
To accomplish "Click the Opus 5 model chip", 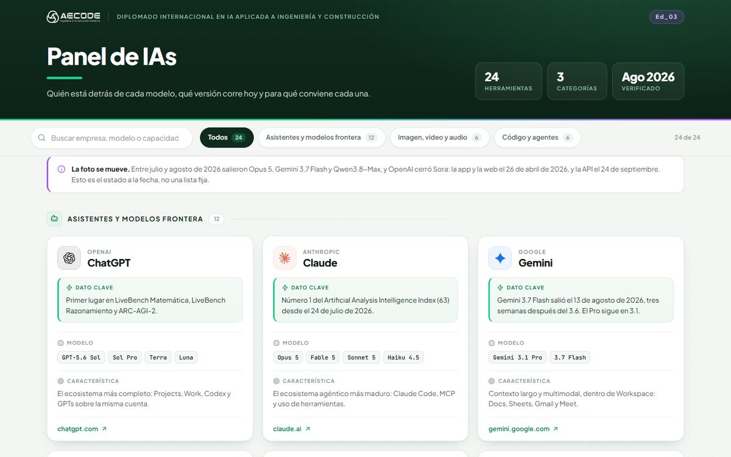I will tap(288, 358).
